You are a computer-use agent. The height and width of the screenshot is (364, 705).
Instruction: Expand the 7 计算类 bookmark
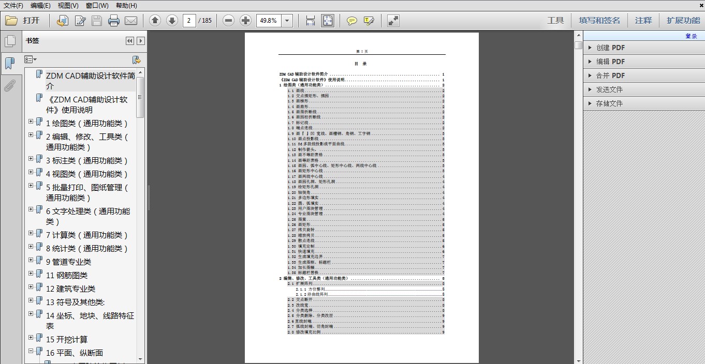point(31,233)
